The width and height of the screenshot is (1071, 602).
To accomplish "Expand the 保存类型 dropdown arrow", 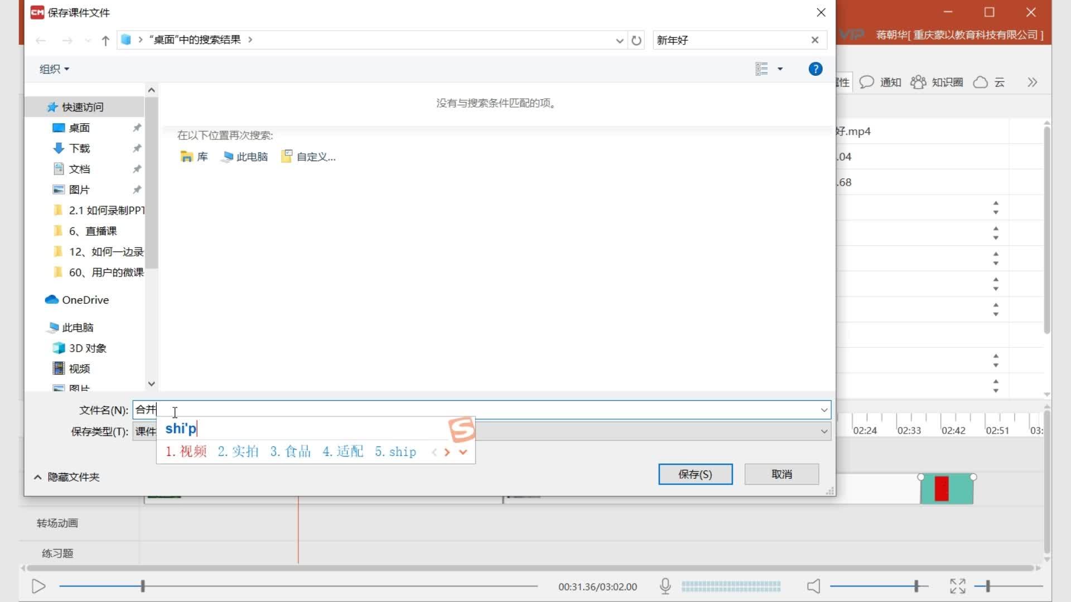I will coord(824,431).
